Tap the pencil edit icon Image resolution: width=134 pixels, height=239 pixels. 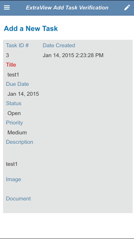coord(127,8)
